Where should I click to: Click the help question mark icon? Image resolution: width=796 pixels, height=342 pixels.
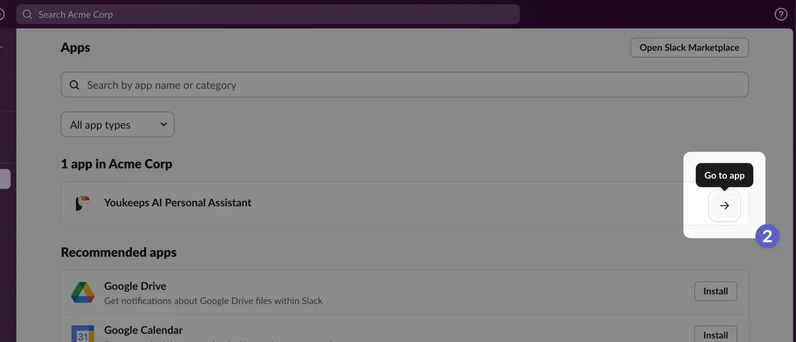[781, 15]
